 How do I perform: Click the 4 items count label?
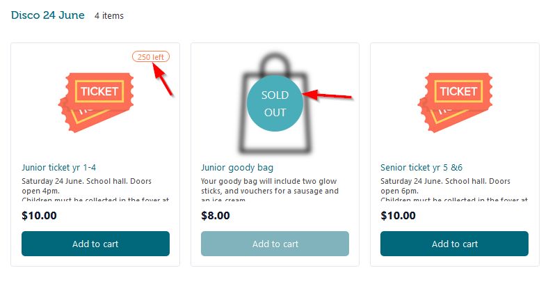109,16
